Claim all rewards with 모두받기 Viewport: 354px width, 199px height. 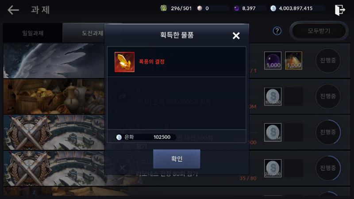319,31
